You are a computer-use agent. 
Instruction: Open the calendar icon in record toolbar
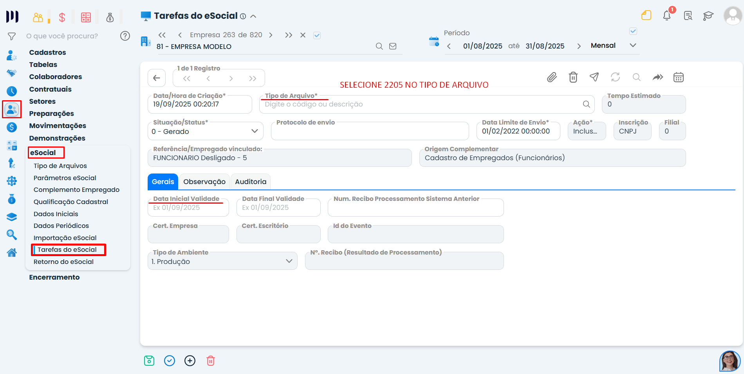click(679, 77)
